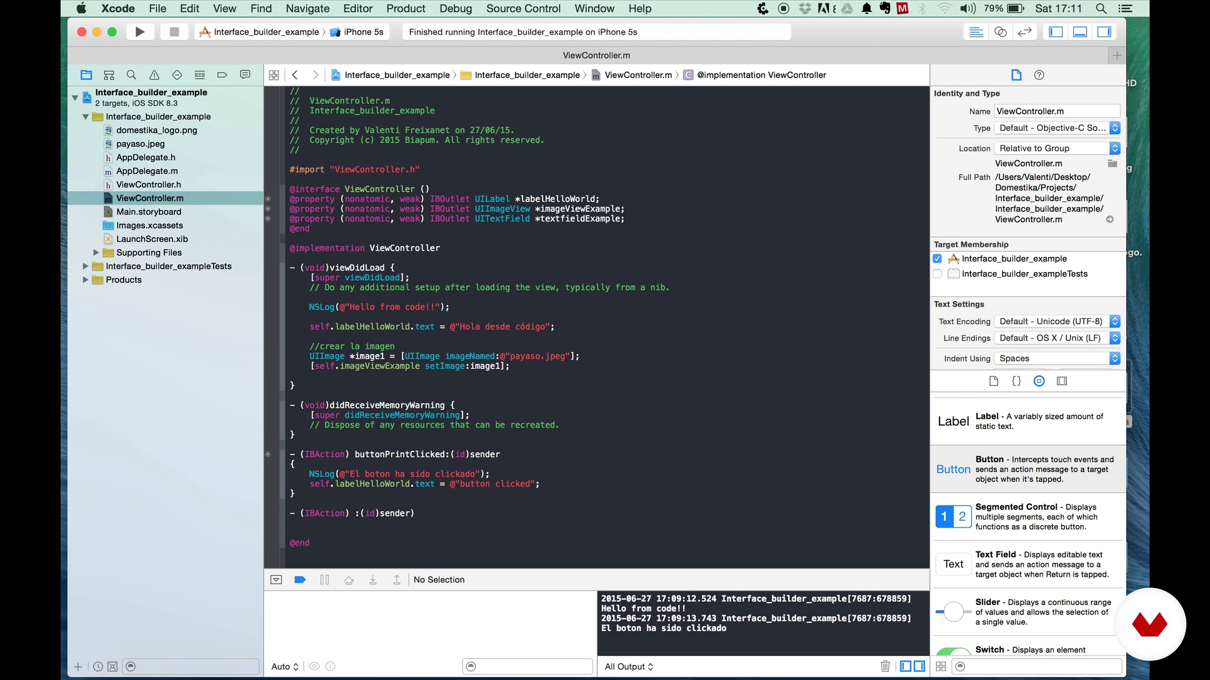Show the File inspector
This screenshot has width=1210, height=680.
[x=1016, y=75]
